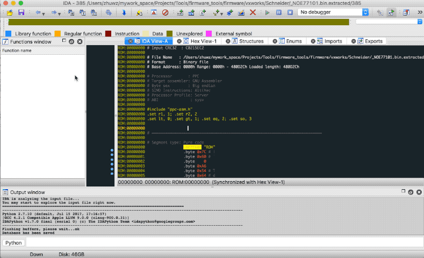The image size is (424, 258).
Task: Click the first green-plus segment icon
Action: pyautogui.click(x=180, y=12)
